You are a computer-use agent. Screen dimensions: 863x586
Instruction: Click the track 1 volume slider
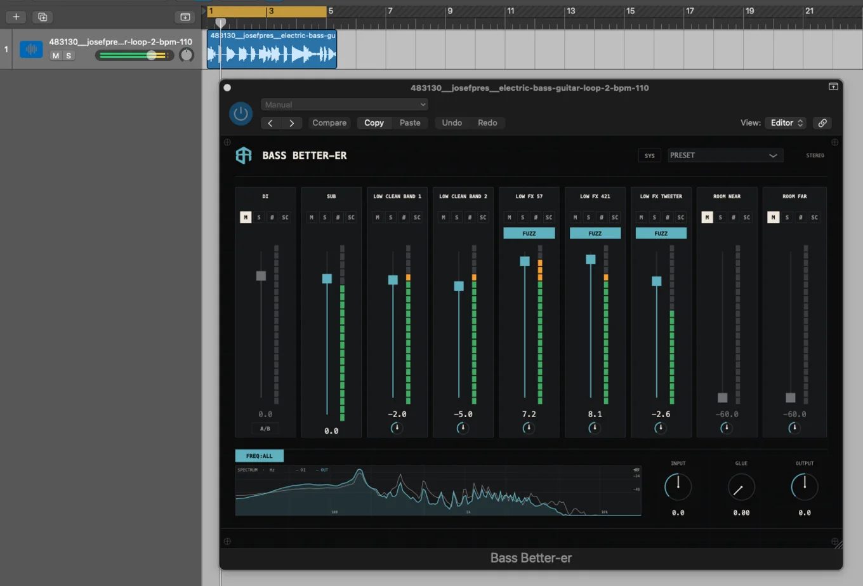pos(135,55)
